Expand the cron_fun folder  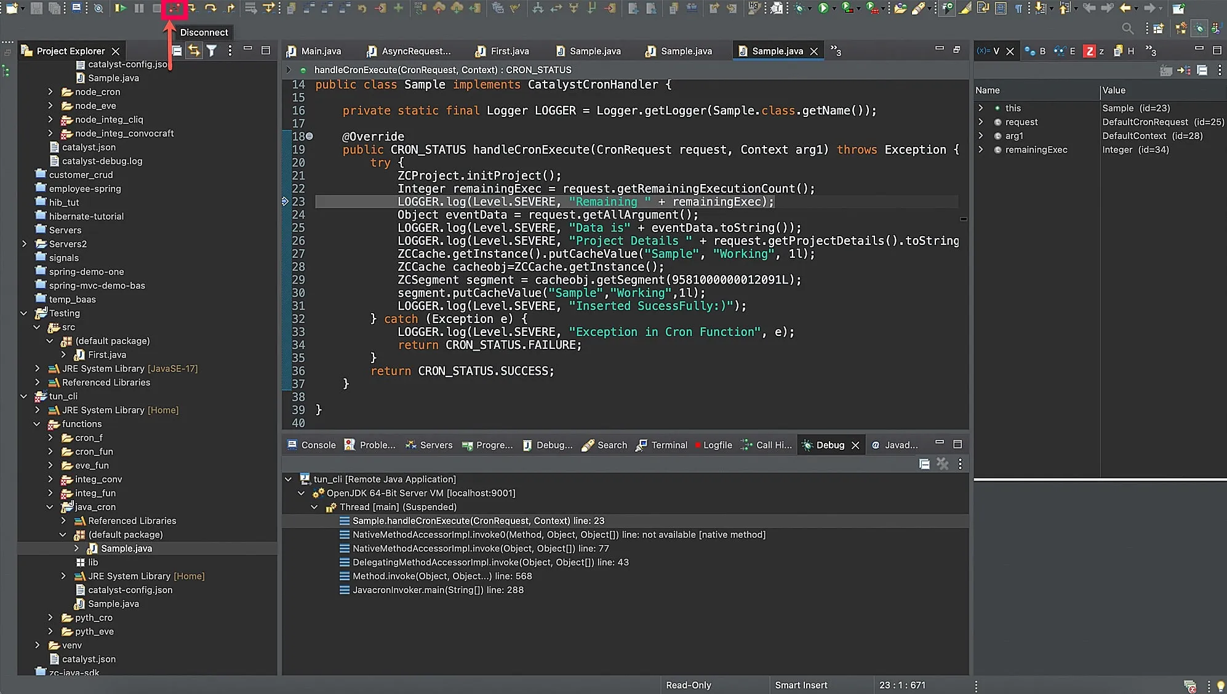pyautogui.click(x=50, y=452)
